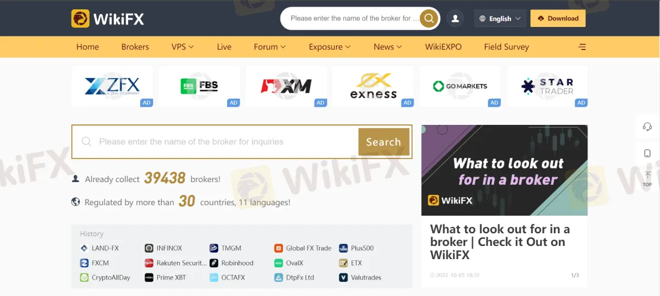The width and height of the screenshot is (660, 296).
Task: Open the What to look out for banner
Action: tap(504, 170)
